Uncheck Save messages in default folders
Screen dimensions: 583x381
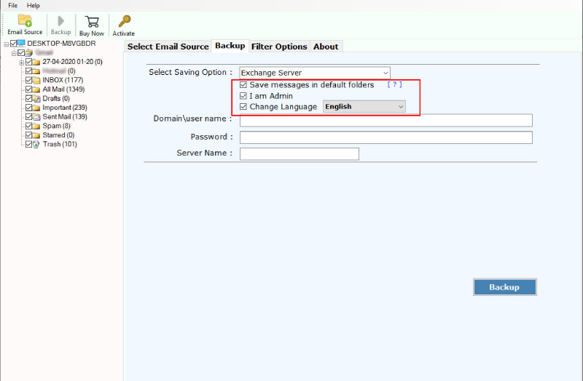[x=243, y=85]
